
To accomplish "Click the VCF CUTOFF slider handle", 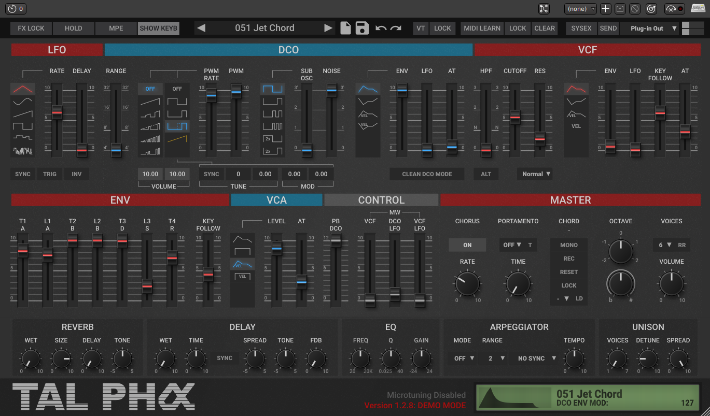I will pos(514,117).
